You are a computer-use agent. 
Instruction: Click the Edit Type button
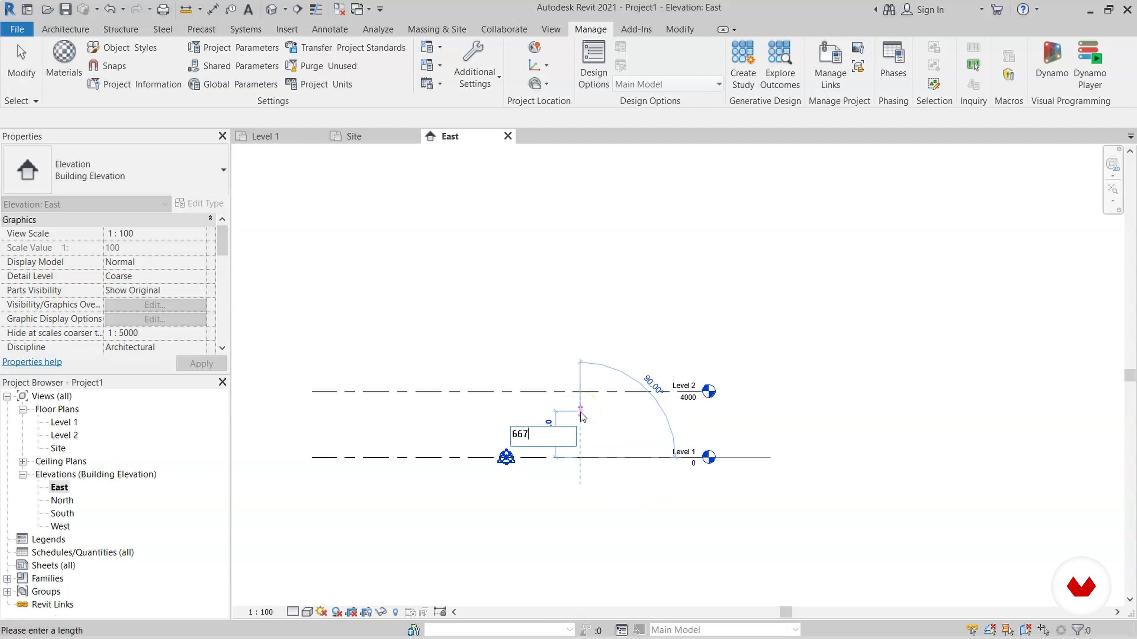click(x=200, y=203)
